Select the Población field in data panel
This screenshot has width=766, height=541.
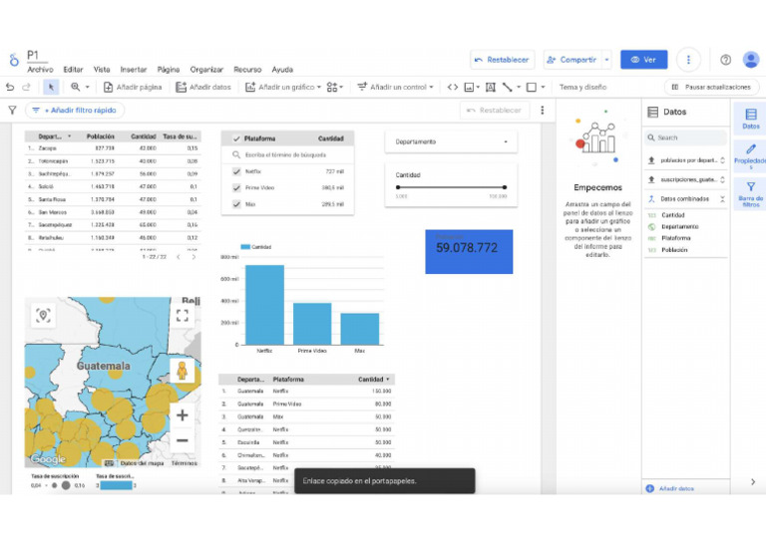click(674, 250)
